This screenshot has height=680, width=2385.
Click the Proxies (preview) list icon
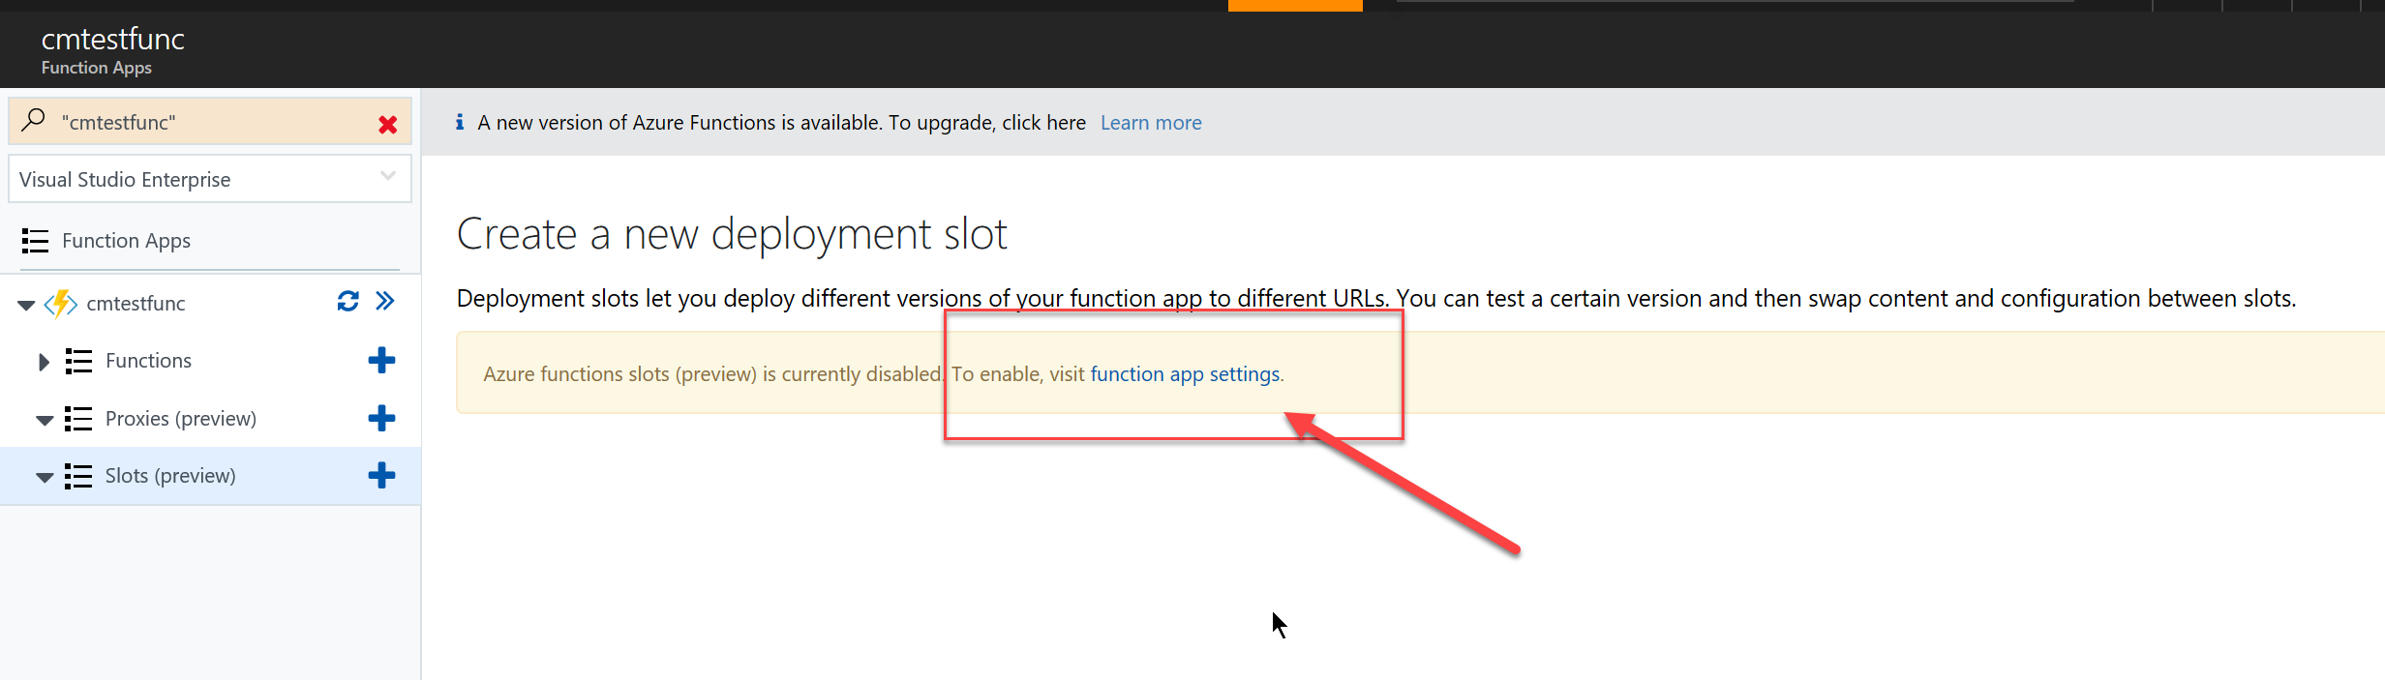(x=78, y=418)
